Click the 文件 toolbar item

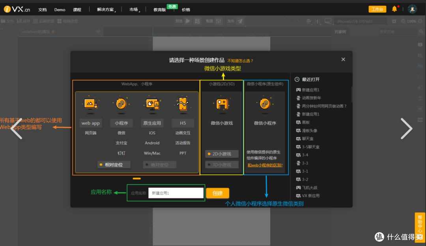tap(7, 21)
